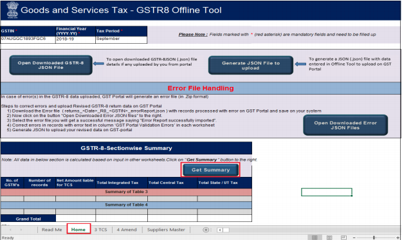Switch to Page Layout view icon
This screenshot has height=240, width=402.
[329, 237]
